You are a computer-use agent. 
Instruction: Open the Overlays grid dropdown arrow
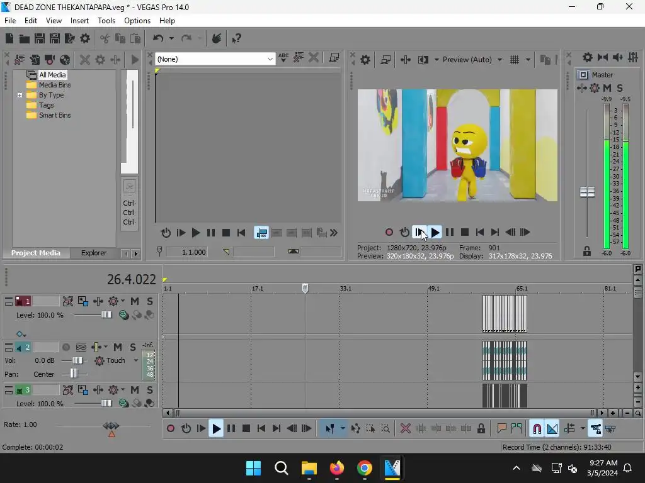[528, 60]
